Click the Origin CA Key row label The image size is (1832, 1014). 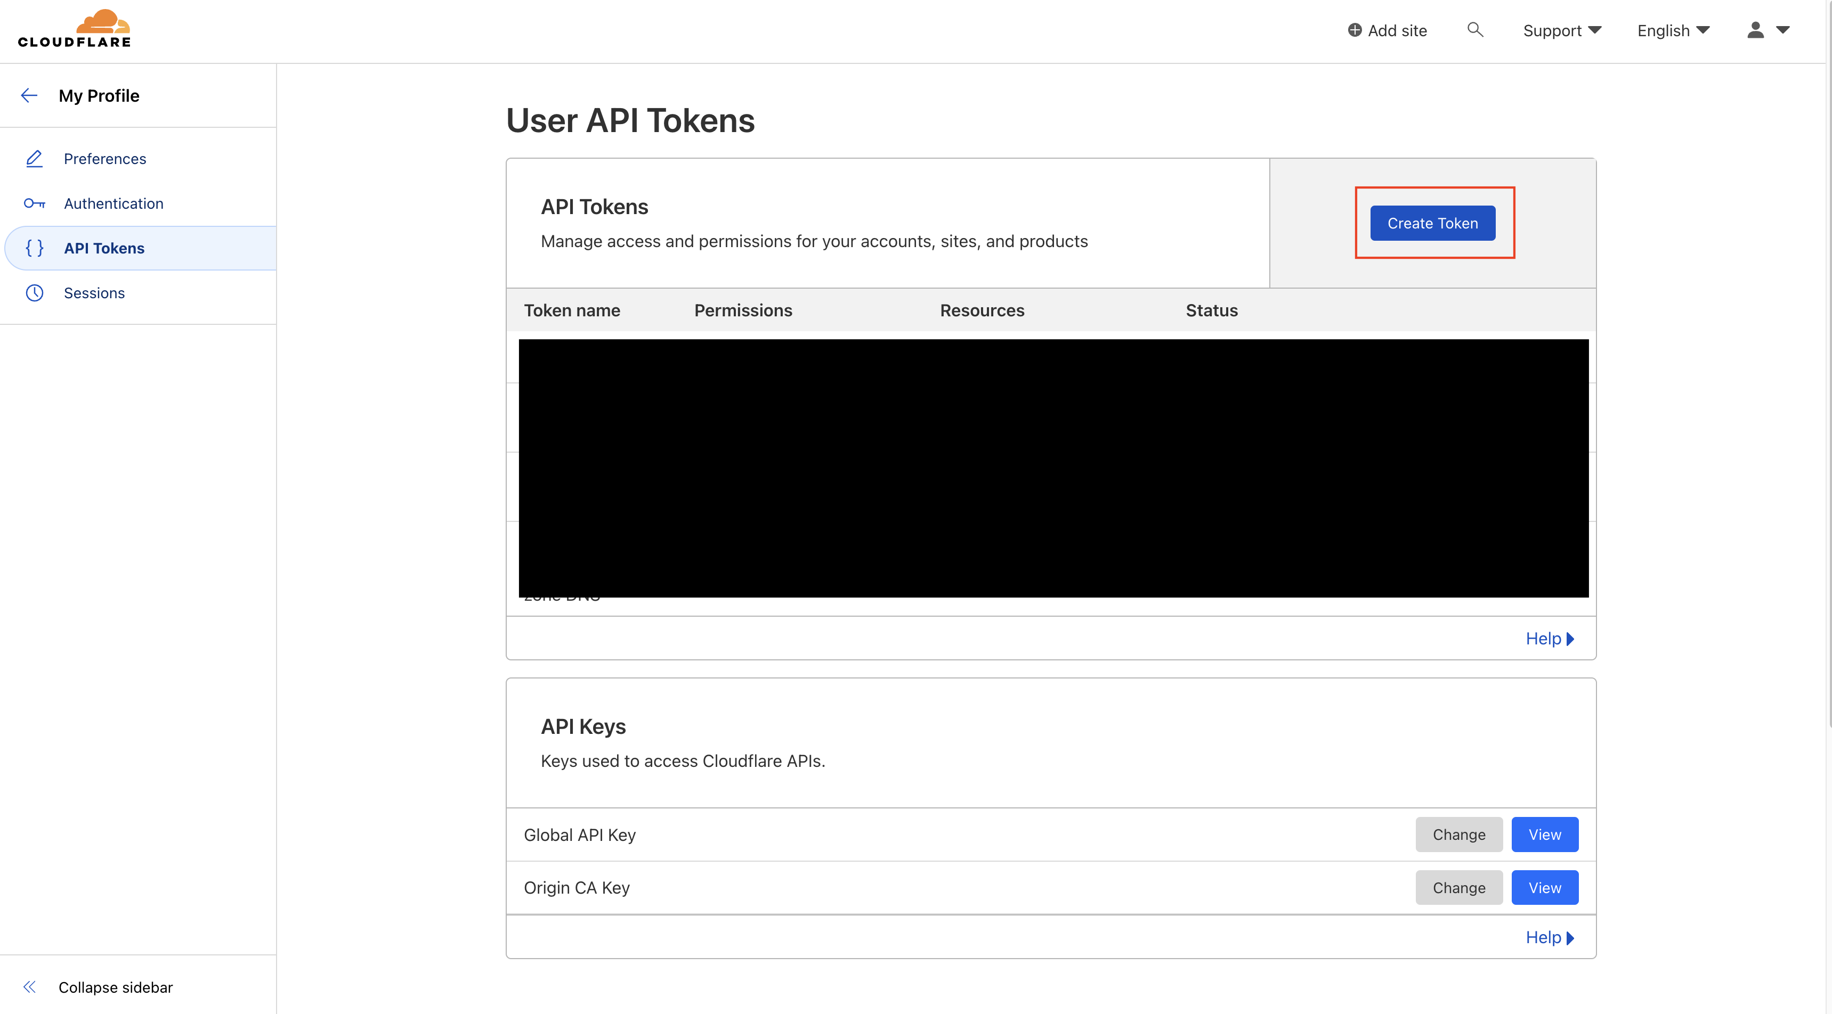coord(577,888)
